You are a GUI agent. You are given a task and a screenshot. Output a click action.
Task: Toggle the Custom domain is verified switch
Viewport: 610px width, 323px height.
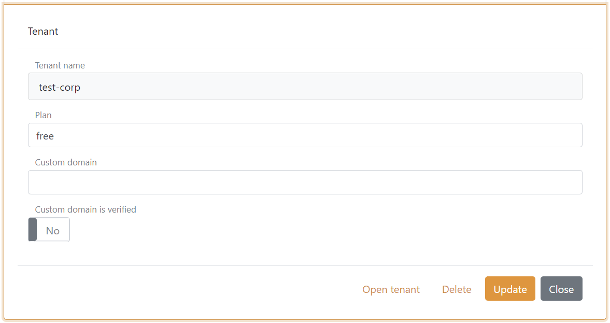49,229
